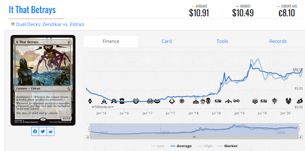Viewport: 305px width, 151px height.
Task: Click the Hour of Devastation set marker
Action: [172, 101]
